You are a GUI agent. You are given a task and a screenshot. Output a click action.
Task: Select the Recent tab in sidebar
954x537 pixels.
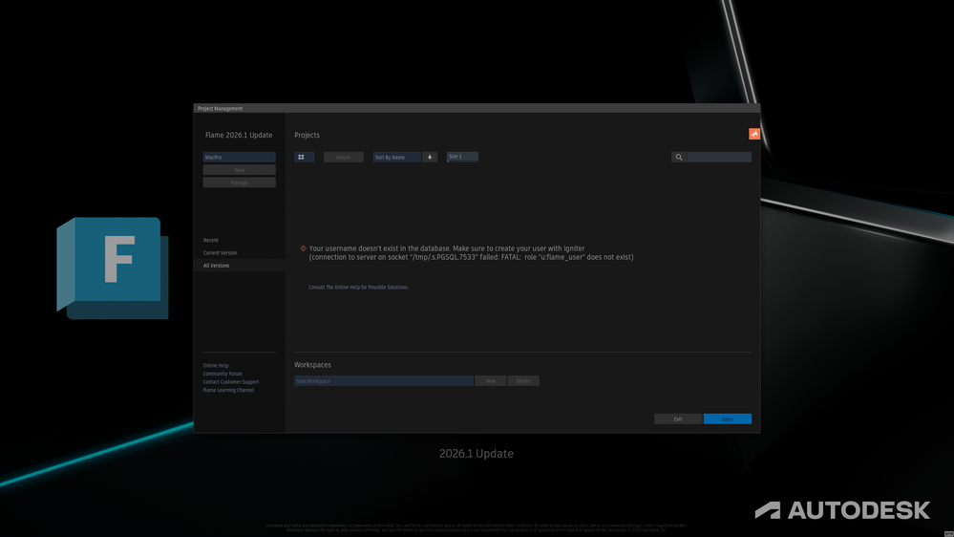tap(210, 241)
